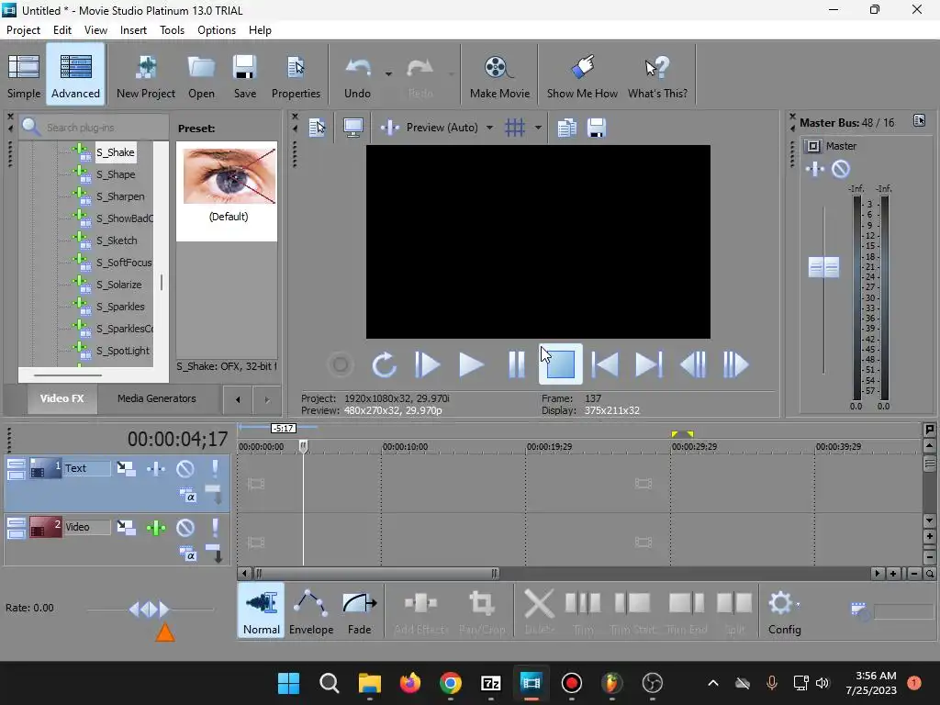Go to end of project
This screenshot has height=705, width=940.
[649, 364]
